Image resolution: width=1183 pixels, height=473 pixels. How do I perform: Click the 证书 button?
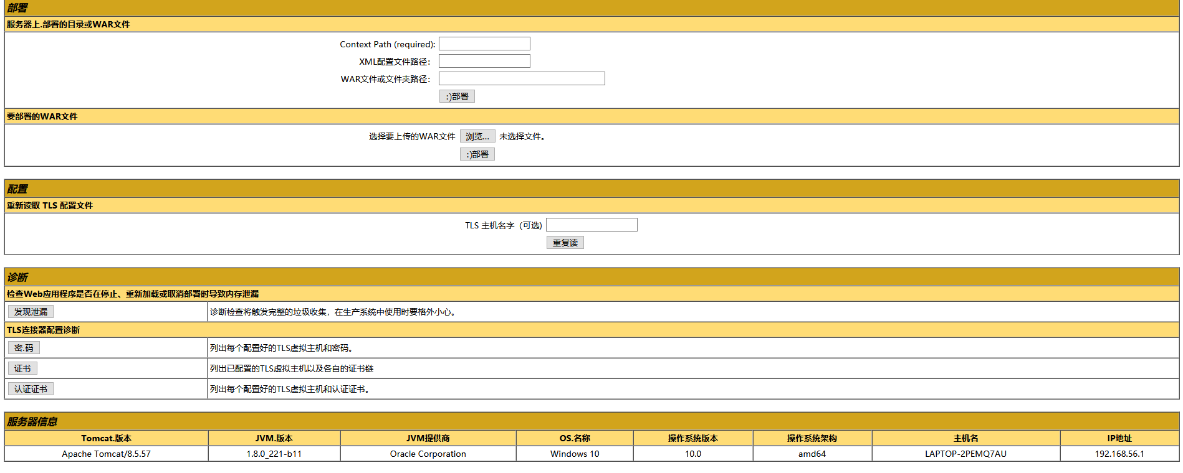[x=22, y=368]
